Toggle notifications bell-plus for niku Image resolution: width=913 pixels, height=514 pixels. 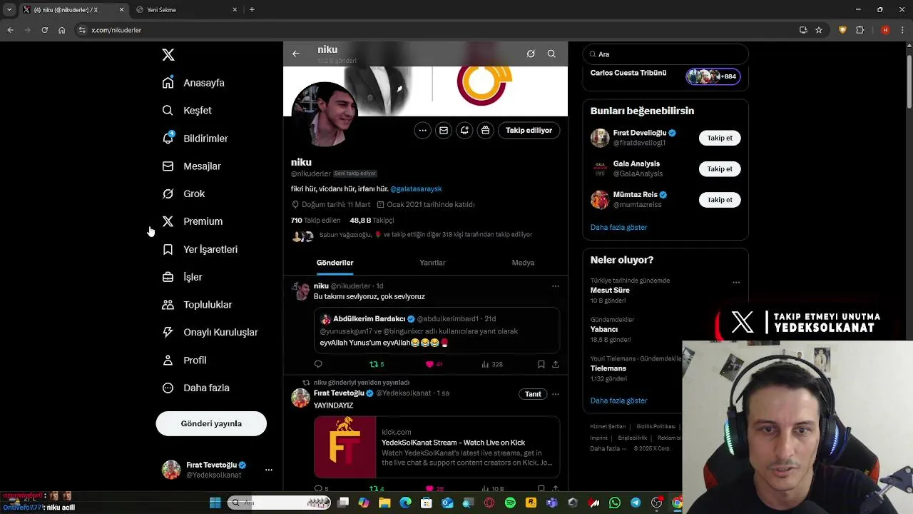tap(464, 131)
